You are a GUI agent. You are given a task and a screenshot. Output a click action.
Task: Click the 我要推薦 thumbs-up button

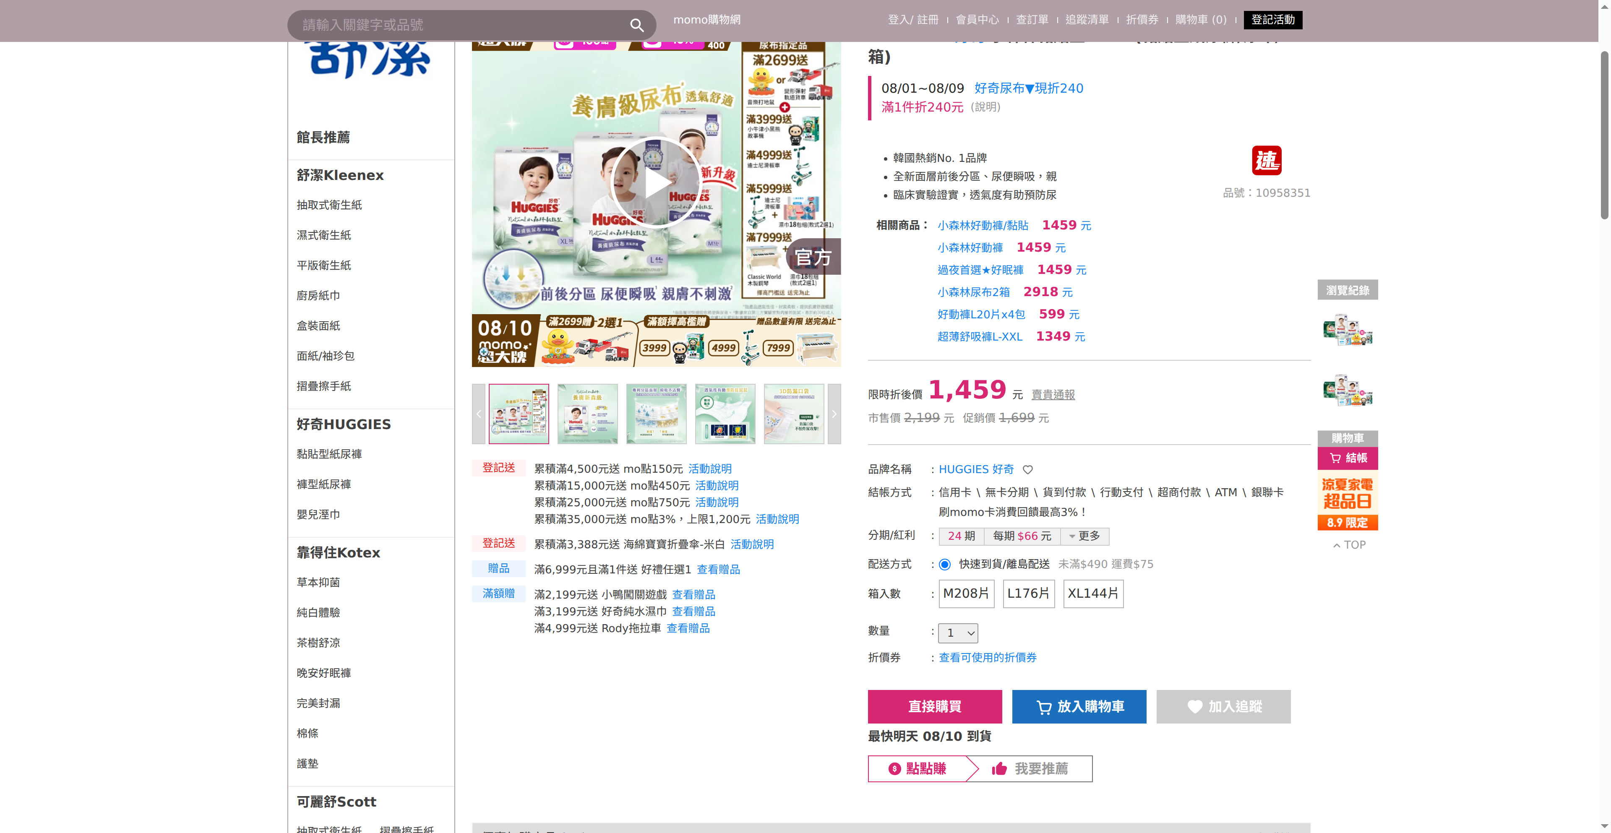(1030, 768)
